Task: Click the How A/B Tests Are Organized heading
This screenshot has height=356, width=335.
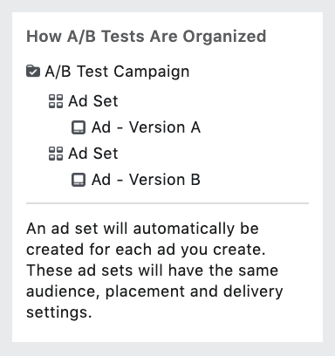Action: (147, 37)
